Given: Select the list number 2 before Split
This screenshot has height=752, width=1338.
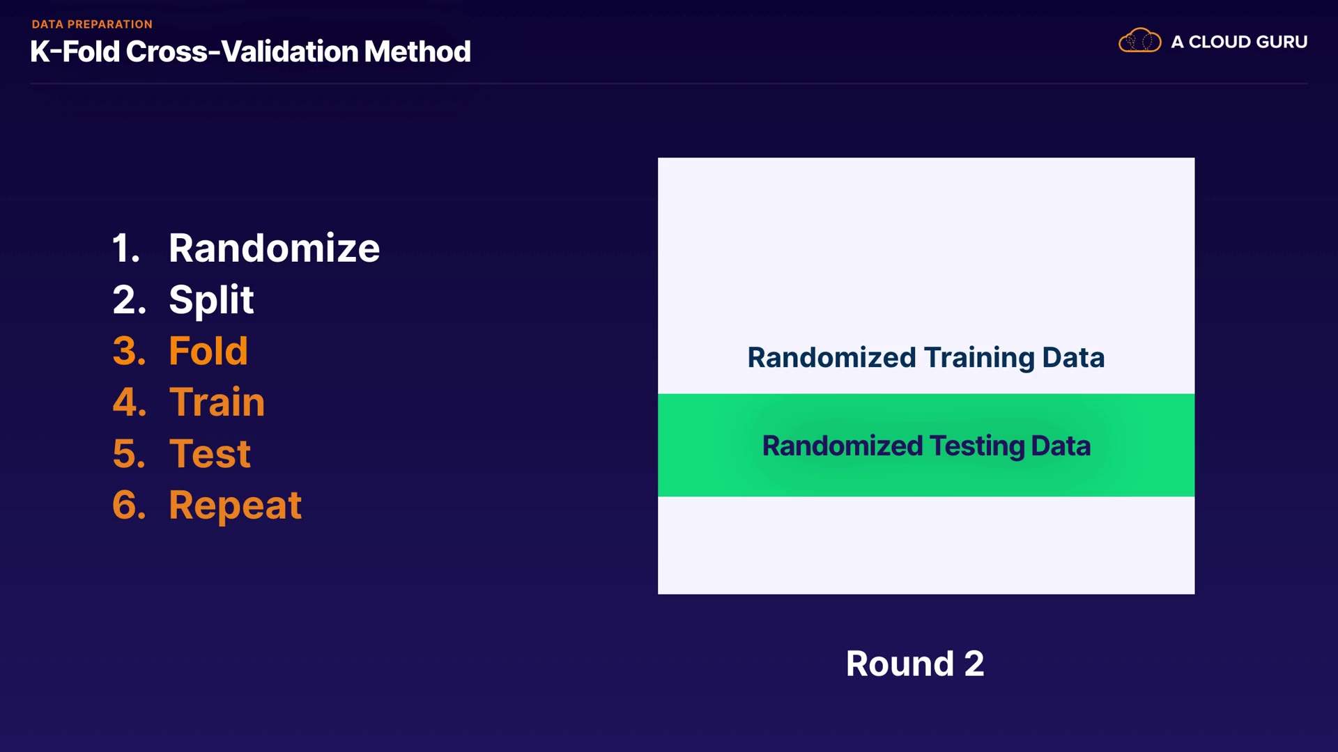Looking at the screenshot, I should pos(129,299).
